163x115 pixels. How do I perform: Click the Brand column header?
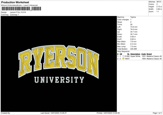(x=149, y=54)
